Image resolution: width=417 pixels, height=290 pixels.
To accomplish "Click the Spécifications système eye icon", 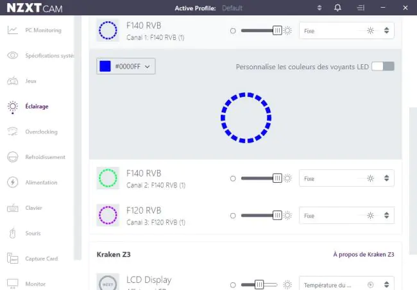I will [12, 55].
